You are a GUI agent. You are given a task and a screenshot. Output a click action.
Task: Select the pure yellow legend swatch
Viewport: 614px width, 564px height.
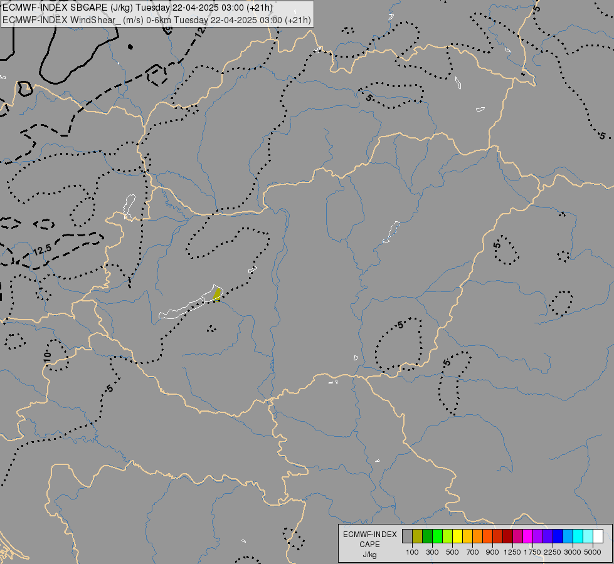(x=457, y=536)
